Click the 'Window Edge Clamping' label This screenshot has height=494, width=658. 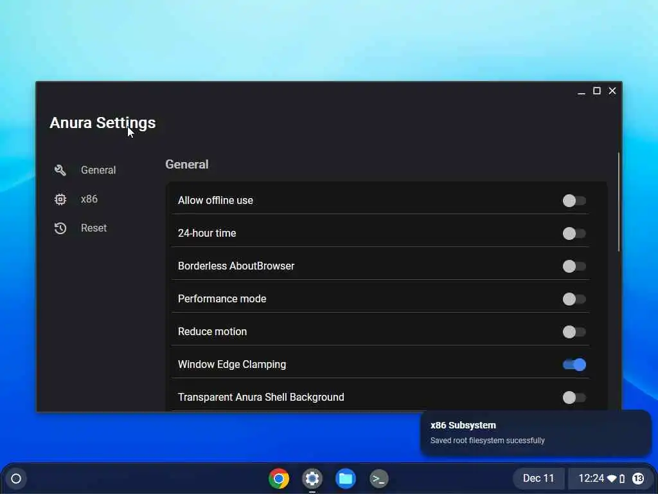pos(232,364)
